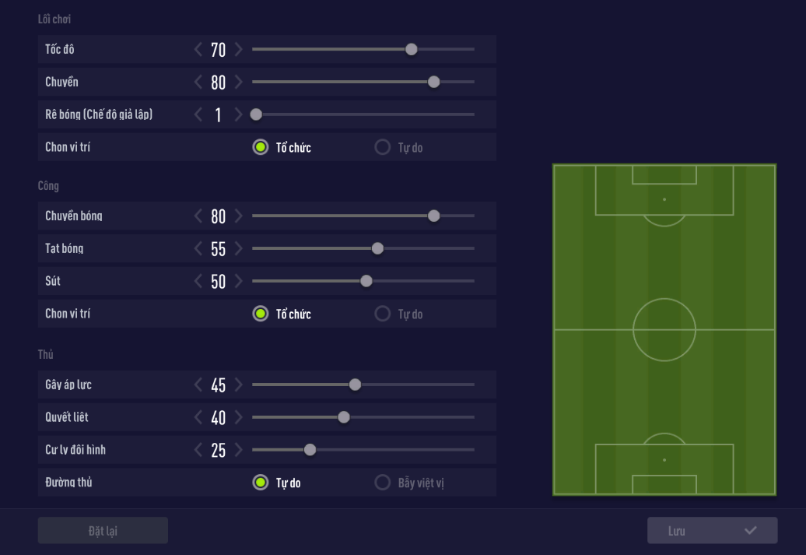Screen dimensions: 806x555
Task: Decrease Chuyền bóng using left arrow
Action: tap(198, 216)
